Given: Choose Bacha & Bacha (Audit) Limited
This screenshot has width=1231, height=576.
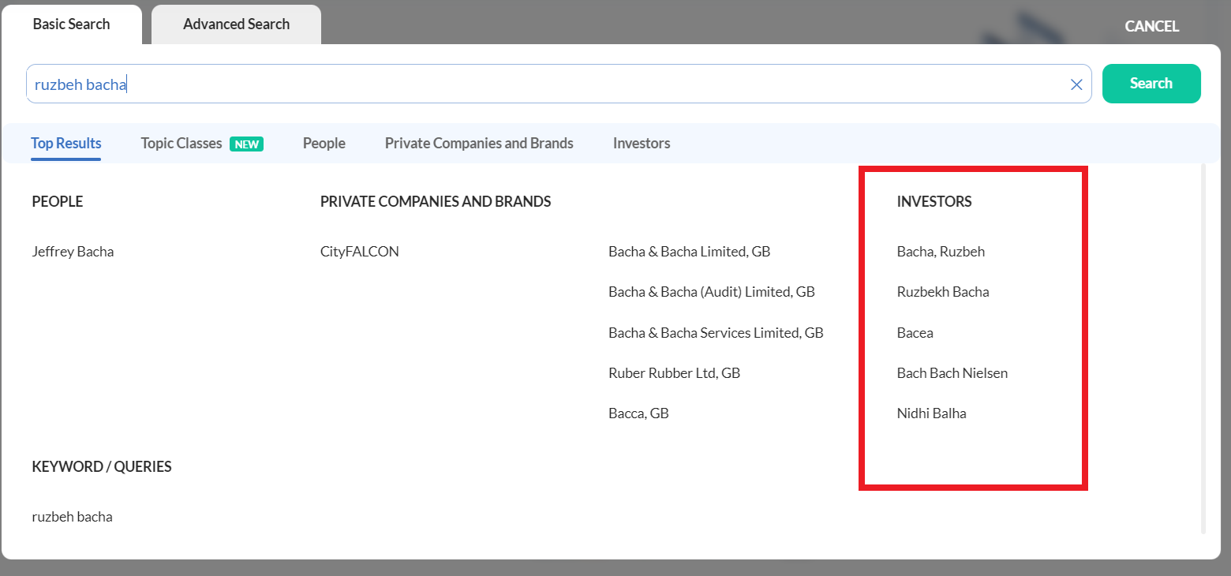Looking at the screenshot, I should 711,292.
